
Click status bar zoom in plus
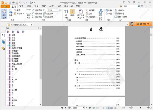tap(148, 108)
